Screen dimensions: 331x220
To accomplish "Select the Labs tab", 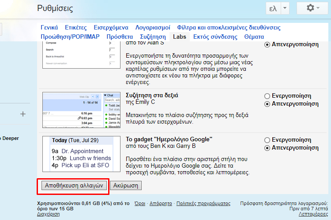I will point(180,37).
